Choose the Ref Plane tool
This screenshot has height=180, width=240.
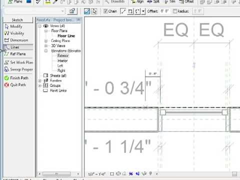coord(15,54)
